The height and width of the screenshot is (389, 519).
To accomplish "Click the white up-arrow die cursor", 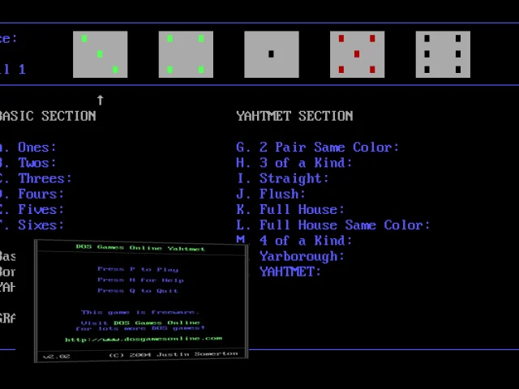I will (x=101, y=100).
